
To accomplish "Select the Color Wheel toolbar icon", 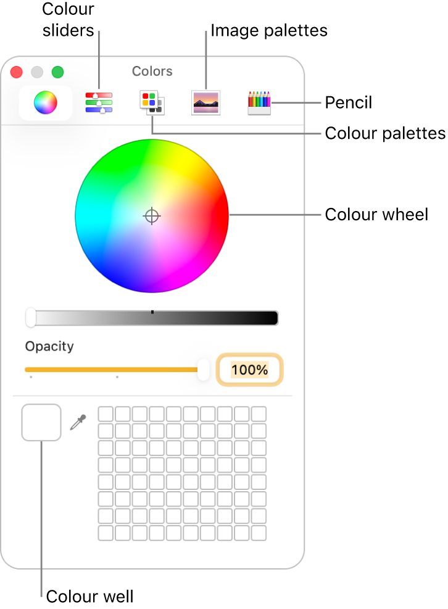I will (x=45, y=102).
